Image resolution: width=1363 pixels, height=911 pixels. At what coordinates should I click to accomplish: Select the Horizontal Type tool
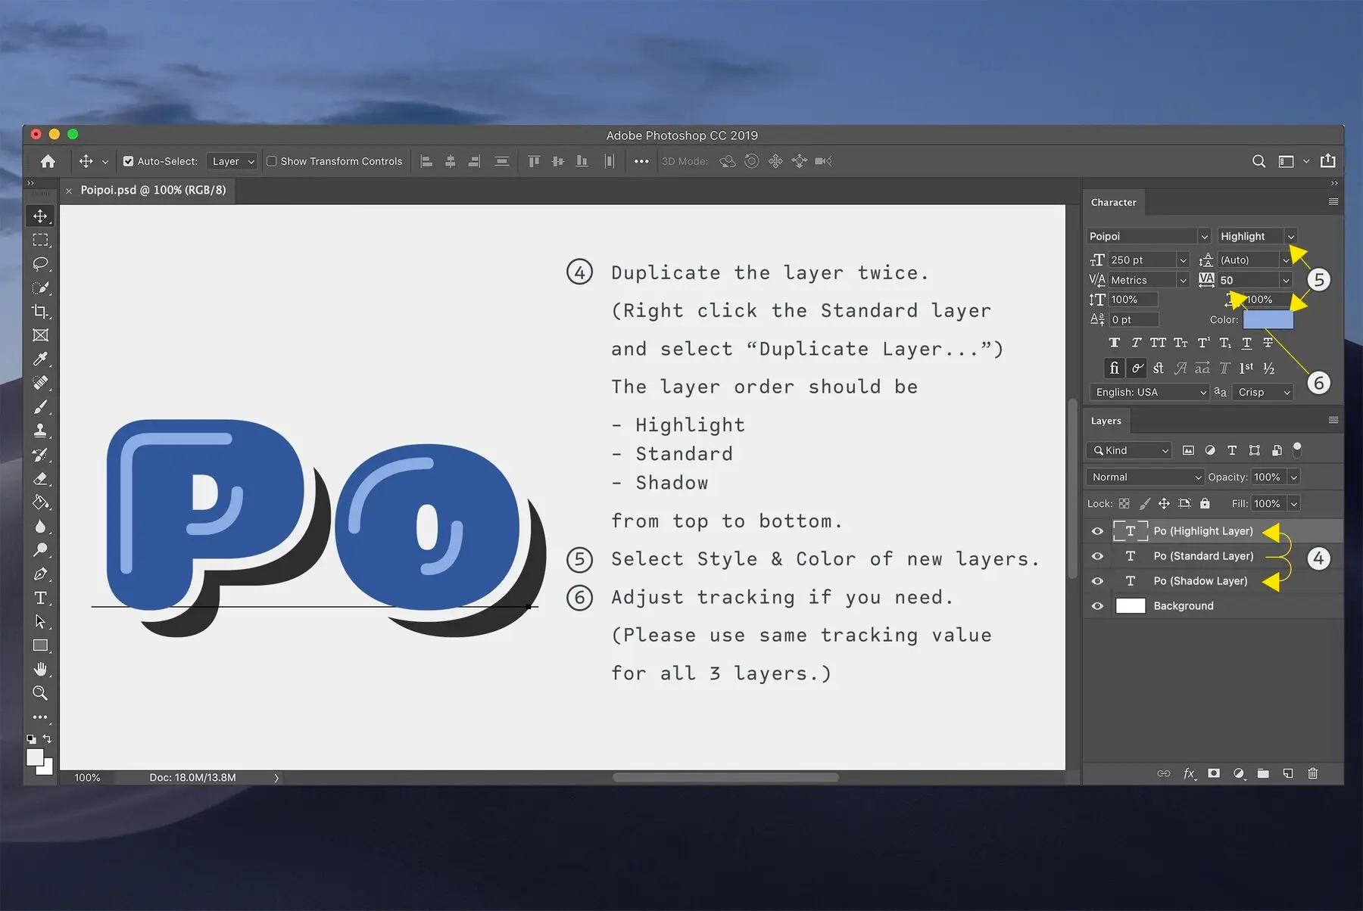tap(41, 597)
